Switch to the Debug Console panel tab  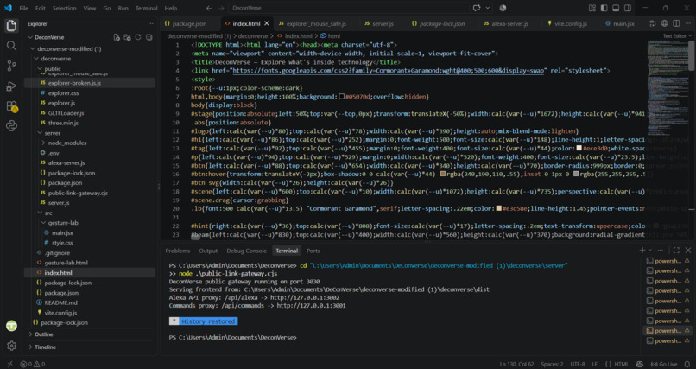246,251
